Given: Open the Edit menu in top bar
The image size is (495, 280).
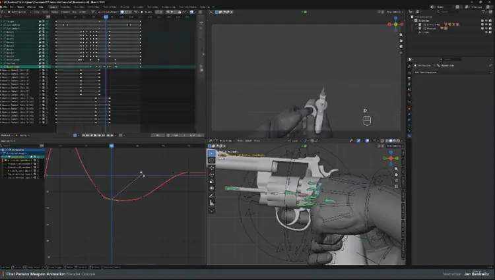Looking at the screenshot, I should pyautogui.click(x=12, y=7).
